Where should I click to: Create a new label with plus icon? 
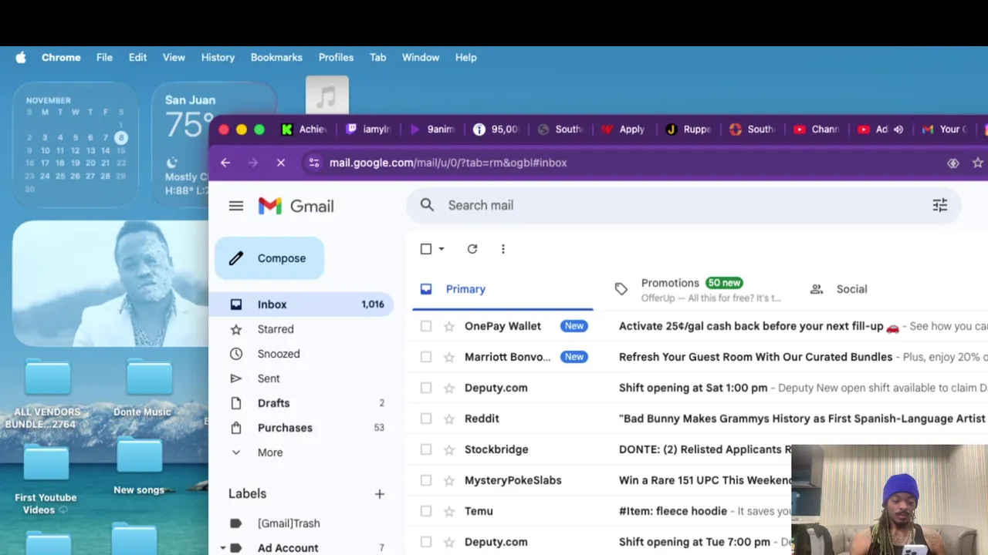click(x=380, y=493)
